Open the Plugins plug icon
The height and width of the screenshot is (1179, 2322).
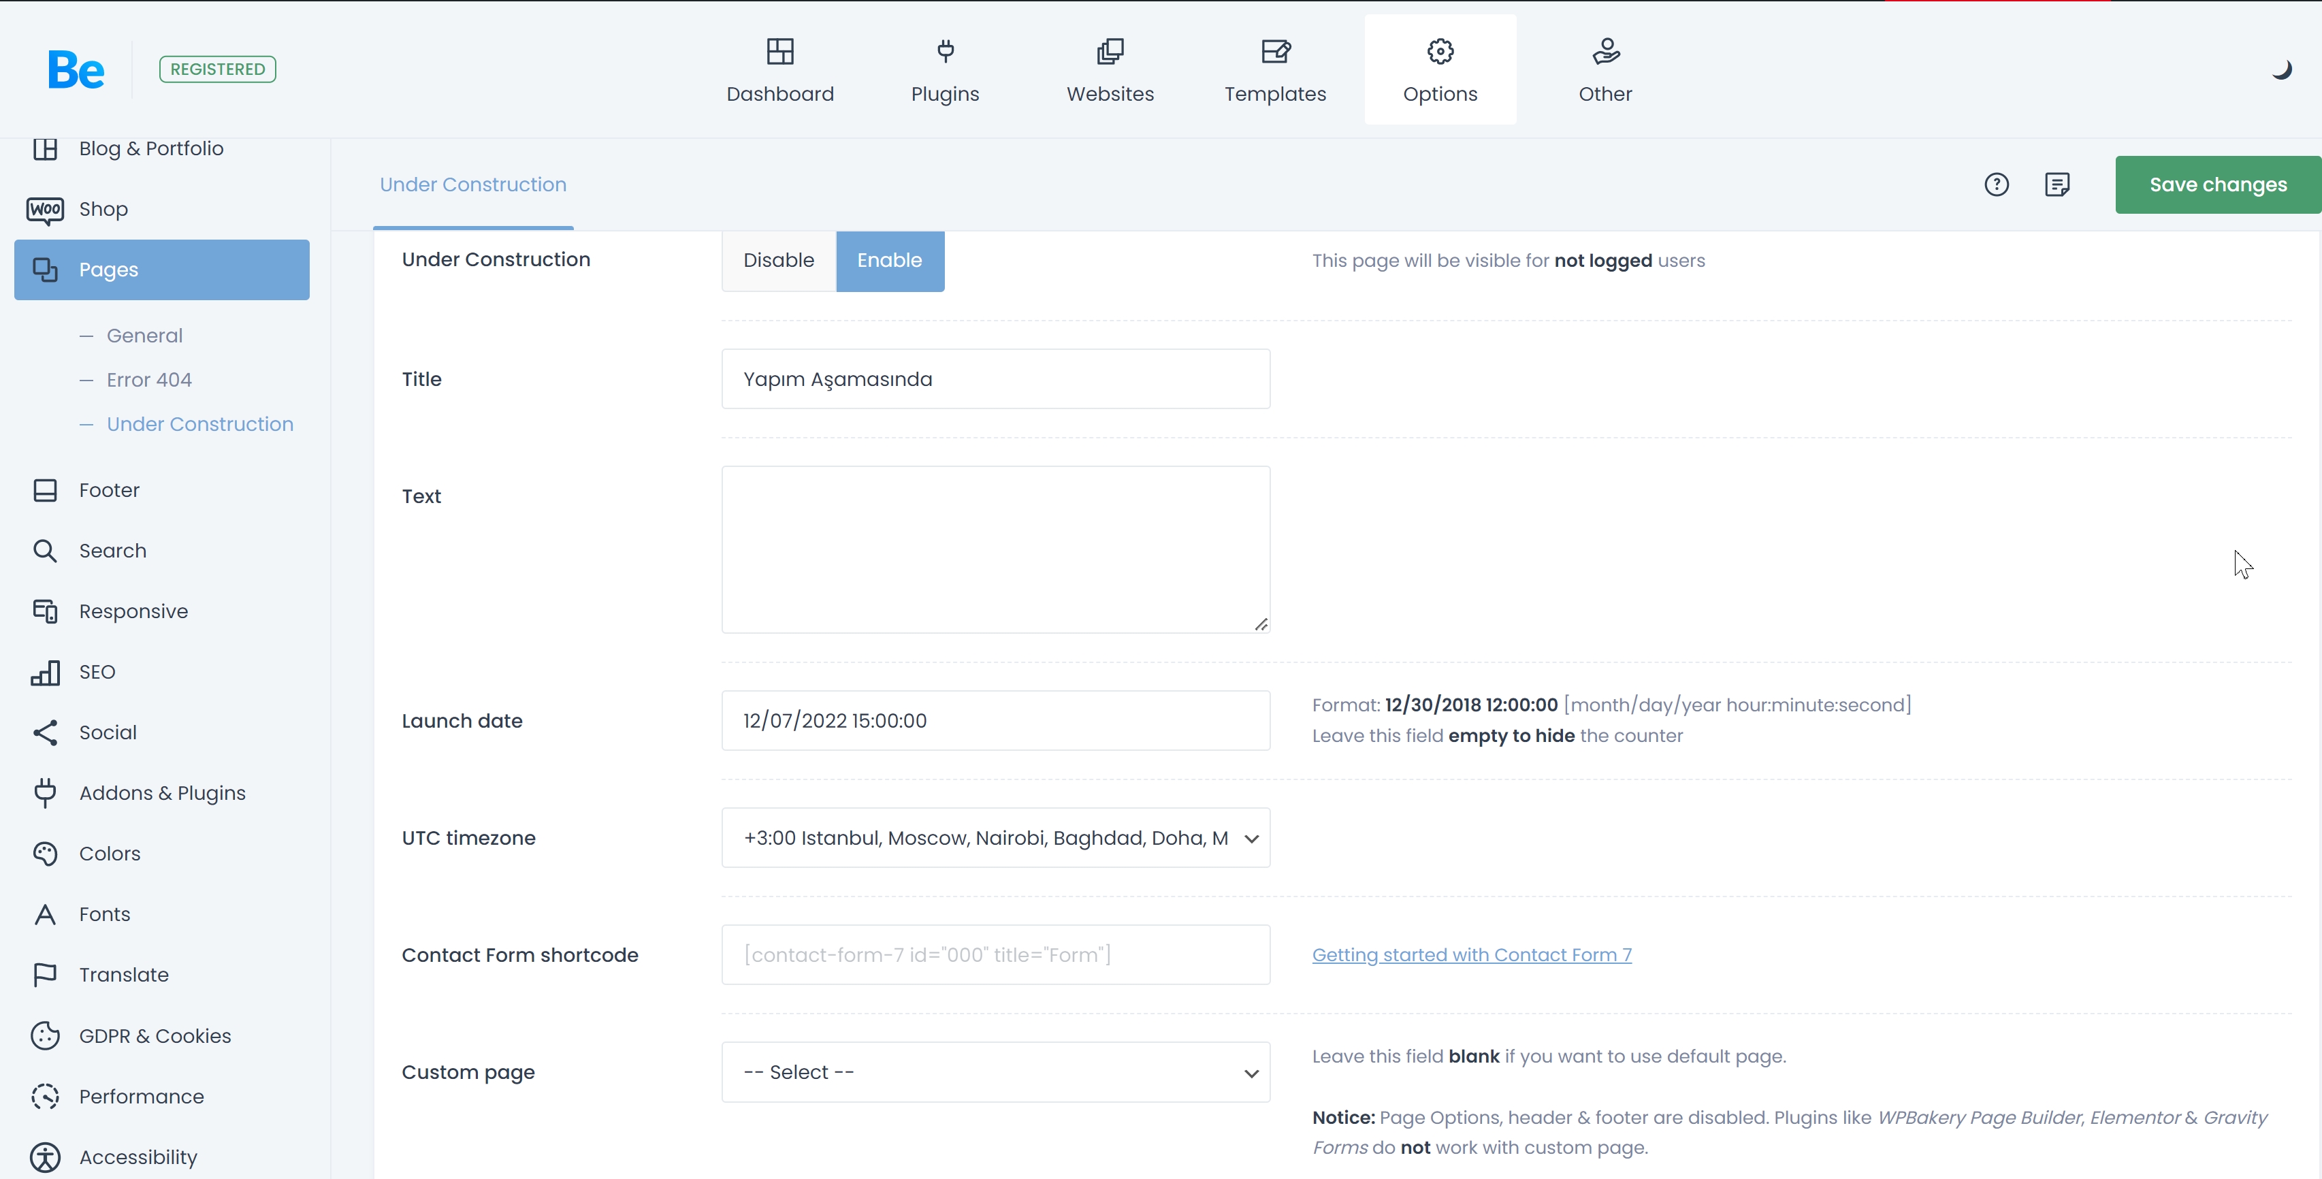(945, 51)
